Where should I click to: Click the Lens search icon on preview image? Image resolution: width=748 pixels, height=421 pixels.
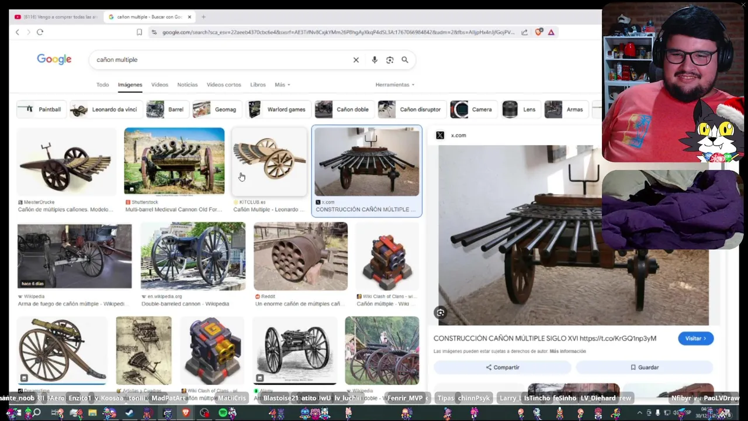441,313
